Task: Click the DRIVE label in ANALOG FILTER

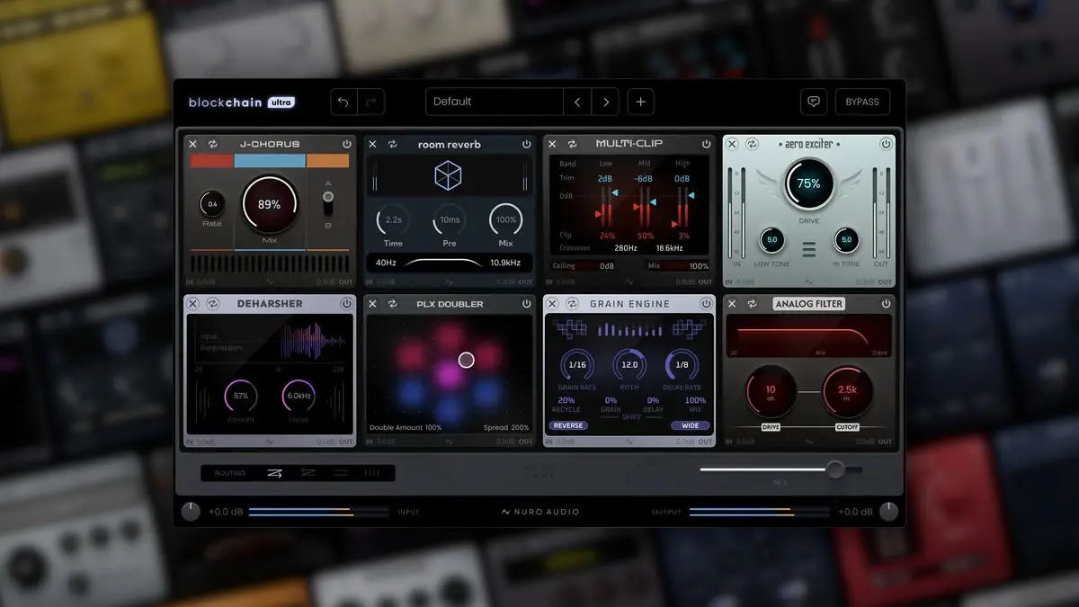Action: click(771, 427)
